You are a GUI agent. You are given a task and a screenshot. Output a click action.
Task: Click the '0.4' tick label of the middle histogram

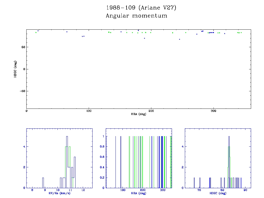102,167
